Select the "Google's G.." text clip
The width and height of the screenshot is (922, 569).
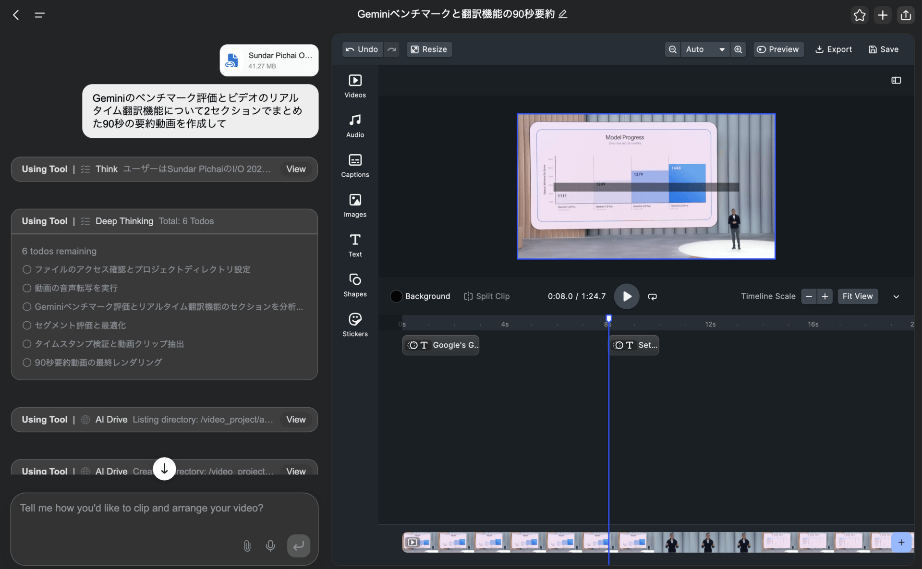click(441, 345)
